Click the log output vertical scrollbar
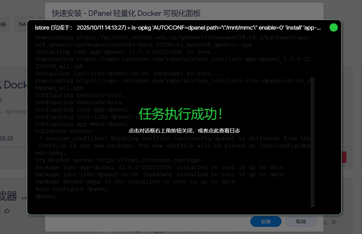 312,141
